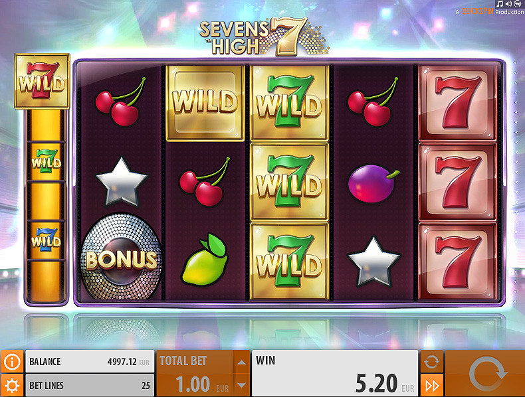
Task: Start autoplay with the circular arrows icon
Action: [431, 361]
